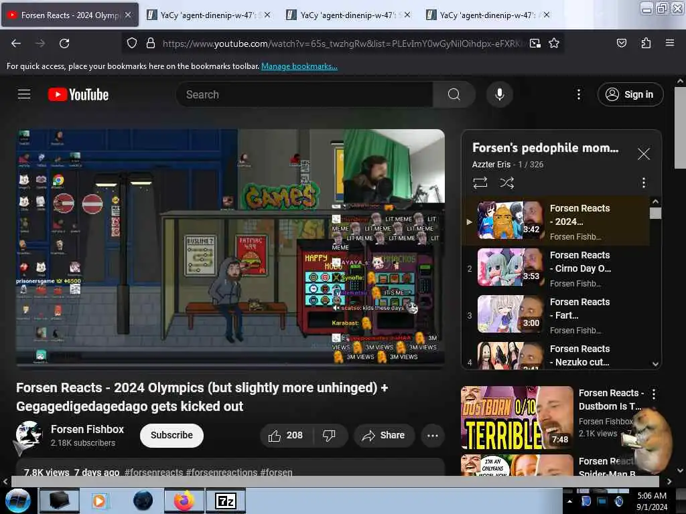Open more actions ellipsis under video
This screenshot has width=686, height=514.
432,435
